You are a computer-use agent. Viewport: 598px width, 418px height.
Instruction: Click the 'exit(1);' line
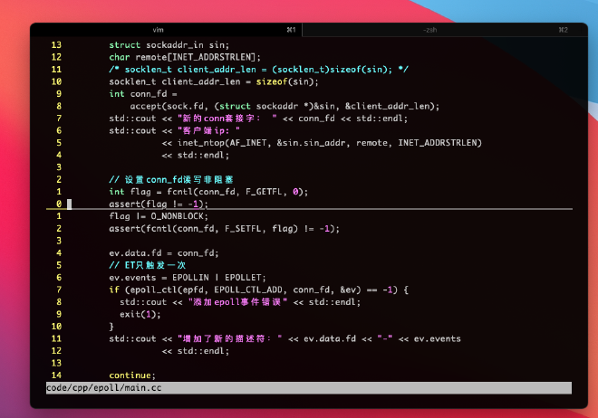(x=140, y=314)
